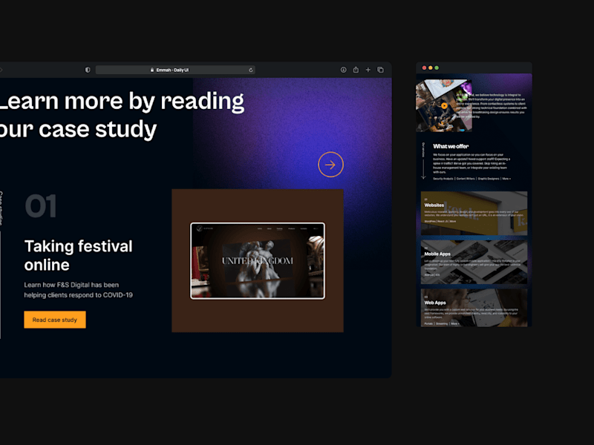Click the Read case study button
The image size is (594, 445).
pyautogui.click(x=55, y=320)
